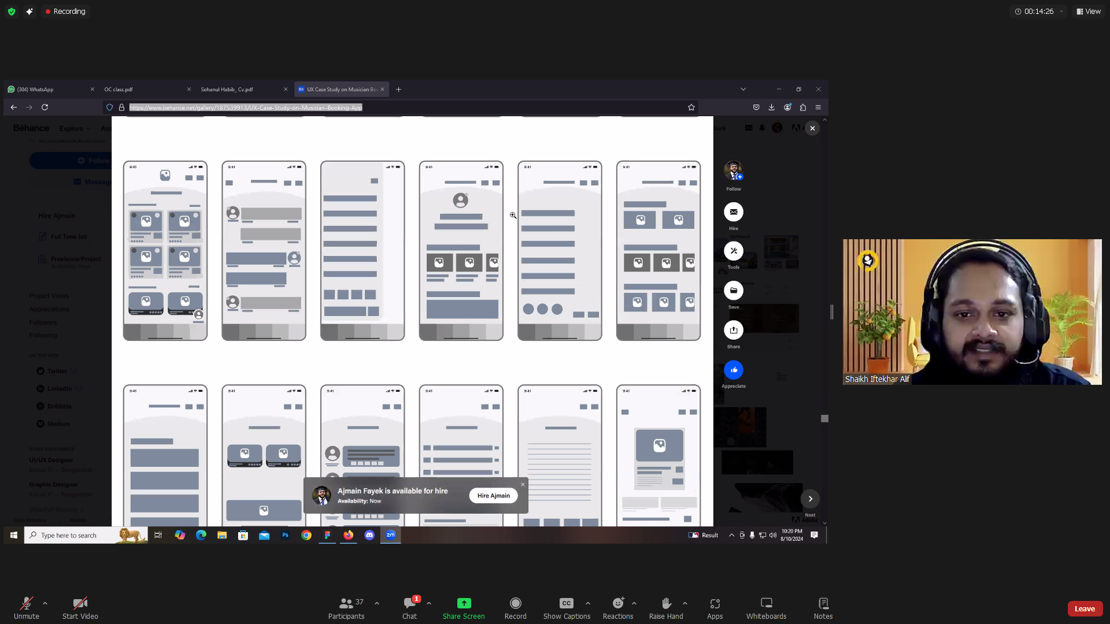Screen dimensions: 1110x624
Task: Open the Chat panel
Action: click(x=409, y=603)
